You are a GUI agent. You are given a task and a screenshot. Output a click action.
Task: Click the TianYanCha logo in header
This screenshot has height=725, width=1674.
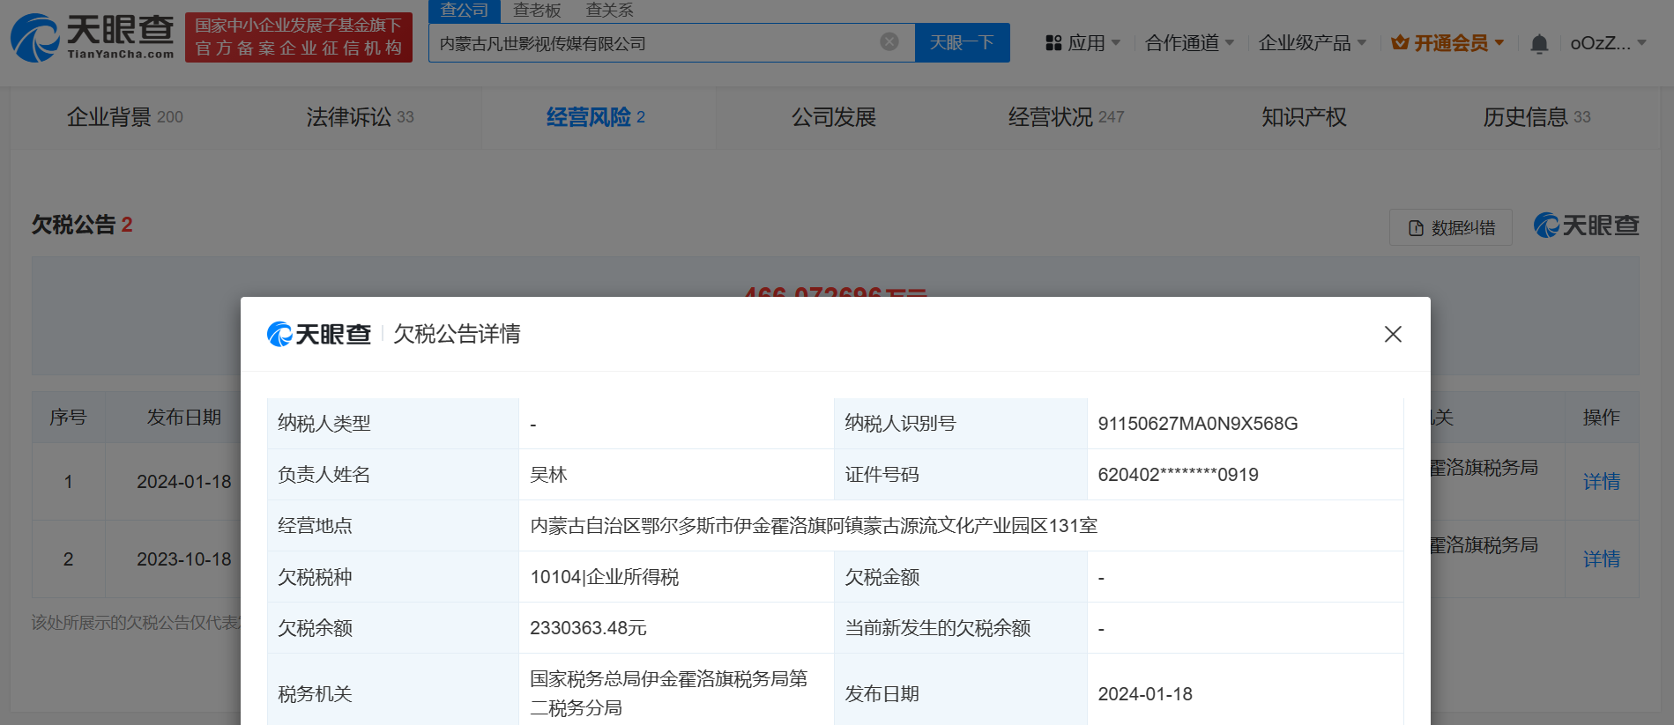(x=93, y=37)
